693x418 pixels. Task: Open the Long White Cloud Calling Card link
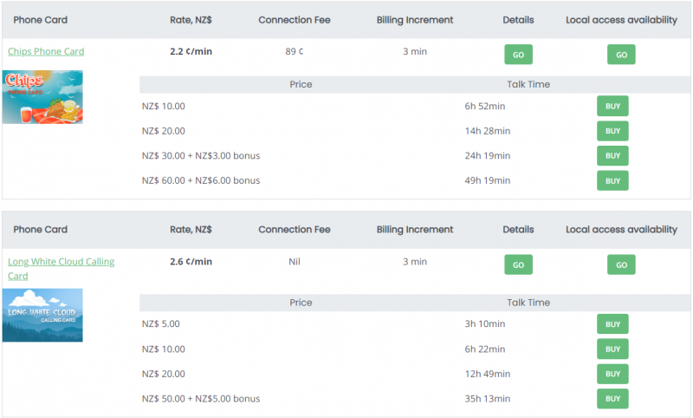[x=61, y=261]
